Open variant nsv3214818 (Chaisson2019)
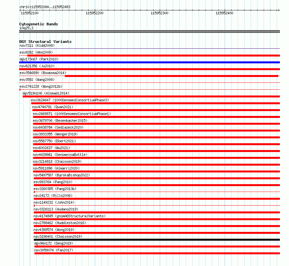Image resolution: width=289 pixels, height=266 pixels. pyautogui.click(x=57, y=161)
